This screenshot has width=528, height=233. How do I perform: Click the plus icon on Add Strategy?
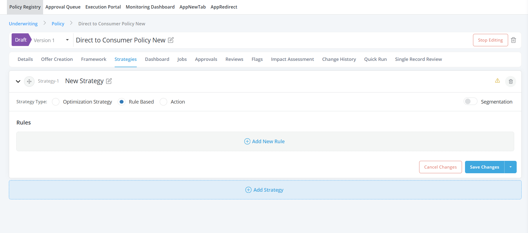point(248,190)
